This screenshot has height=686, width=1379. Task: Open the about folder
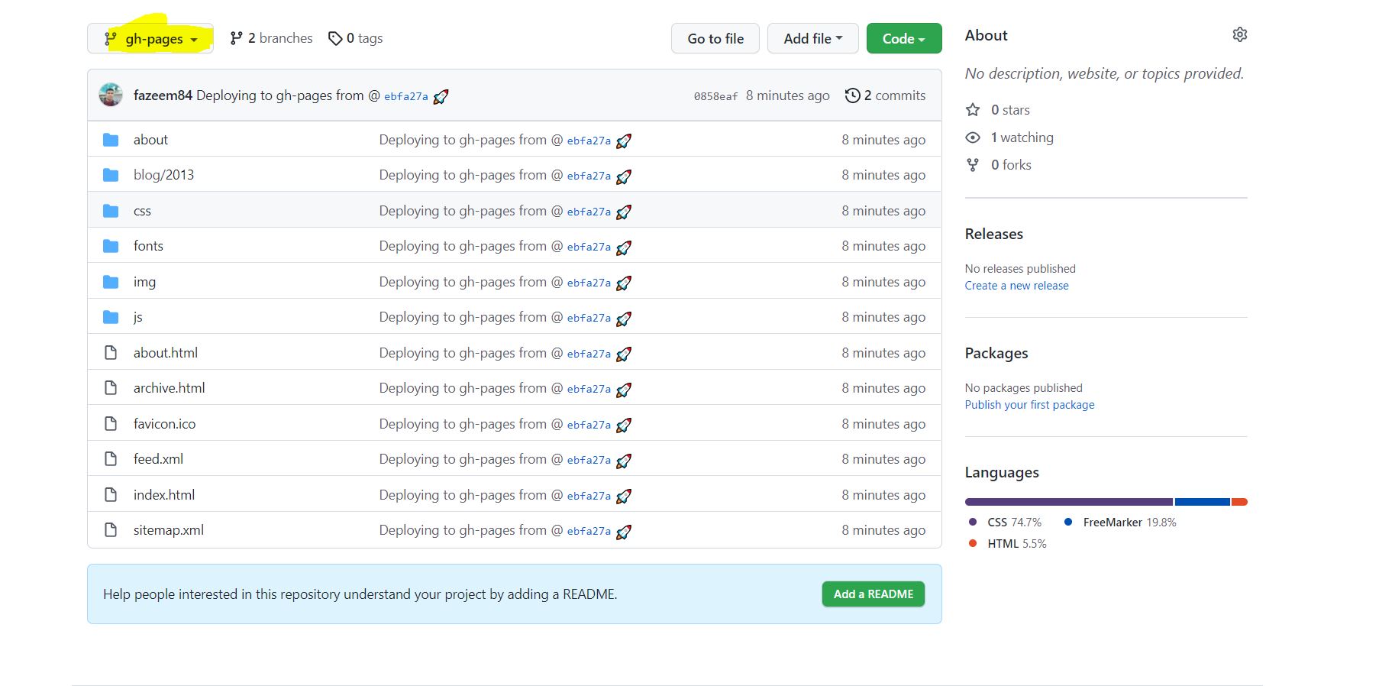tap(150, 140)
